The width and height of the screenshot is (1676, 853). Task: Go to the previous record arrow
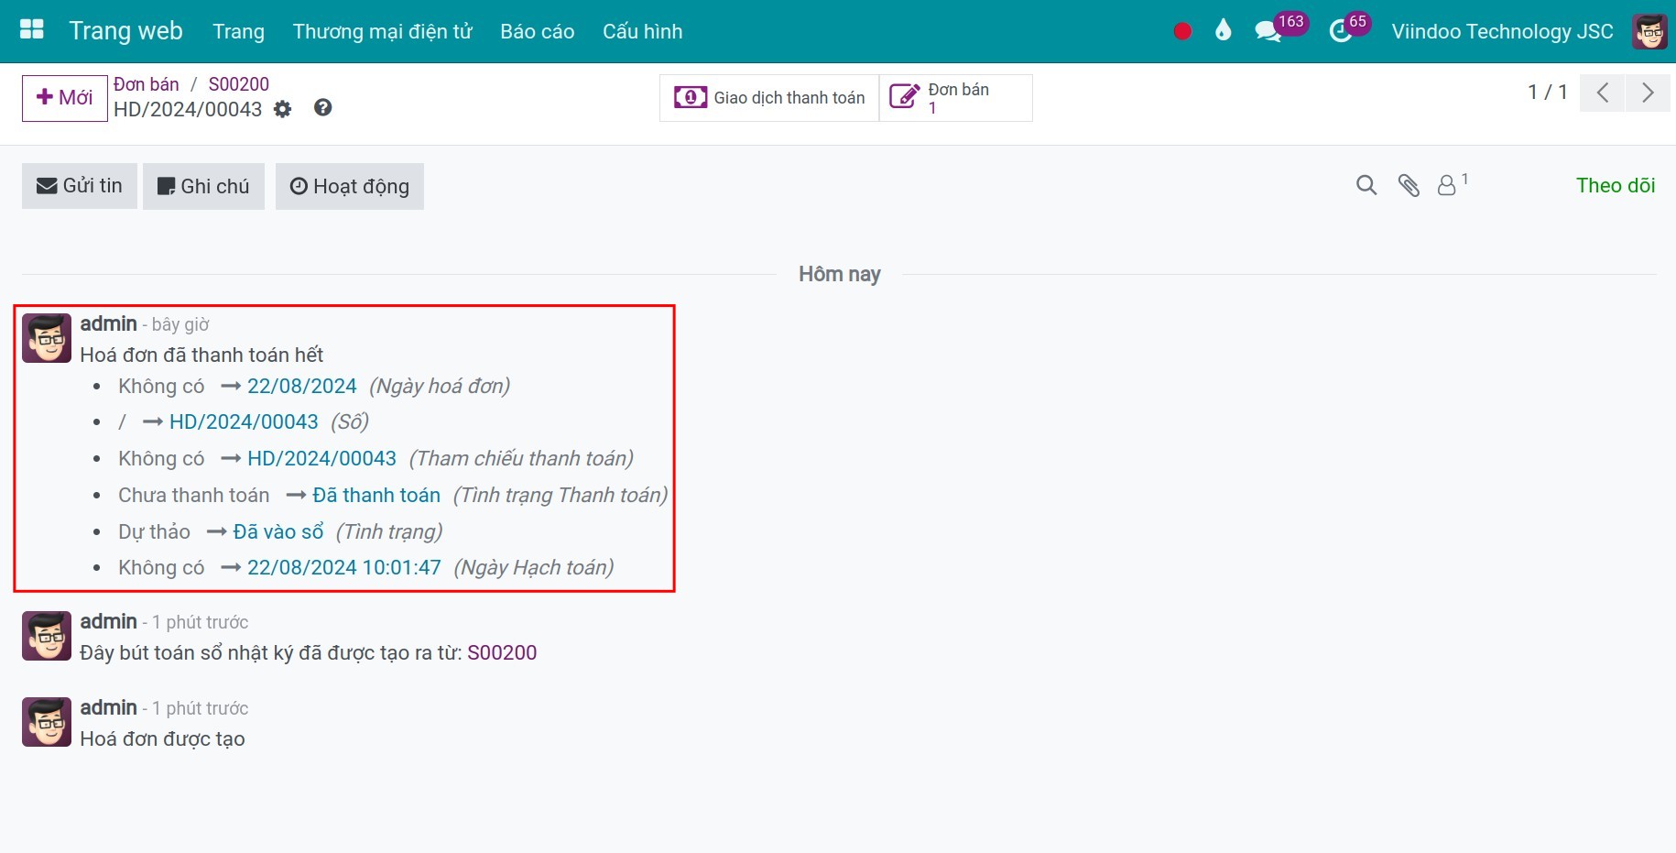(x=1602, y=93)
